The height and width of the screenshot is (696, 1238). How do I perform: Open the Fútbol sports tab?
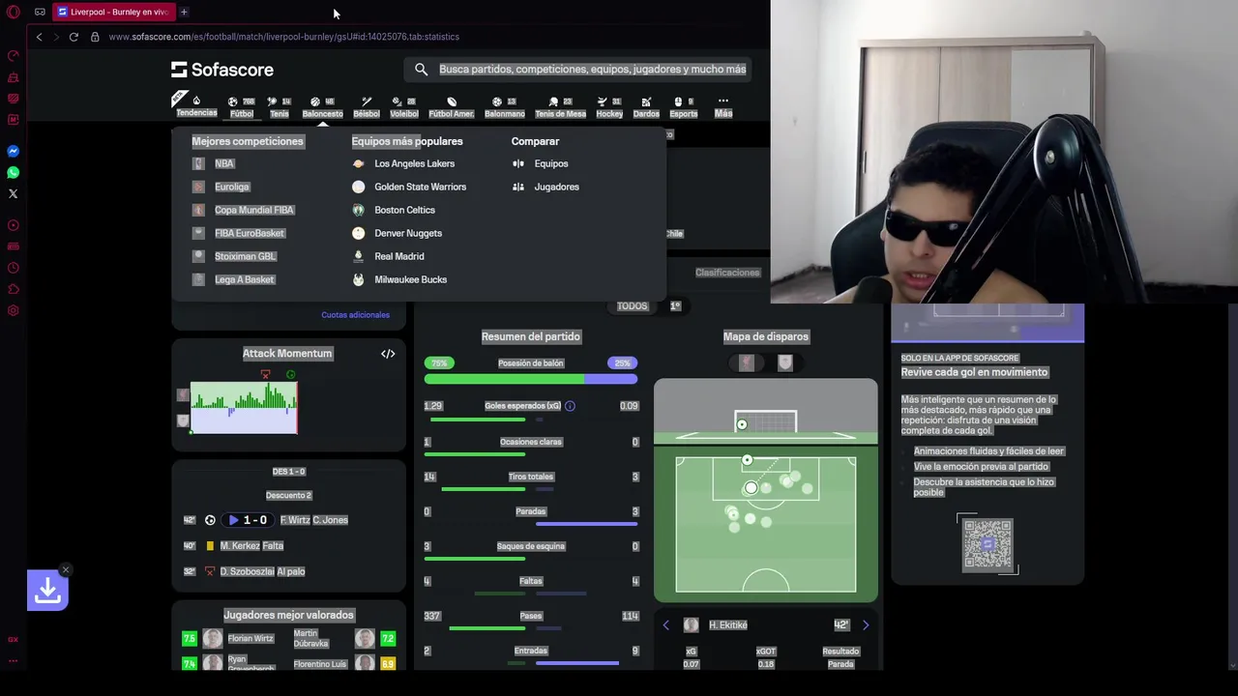tap(242, 106)
